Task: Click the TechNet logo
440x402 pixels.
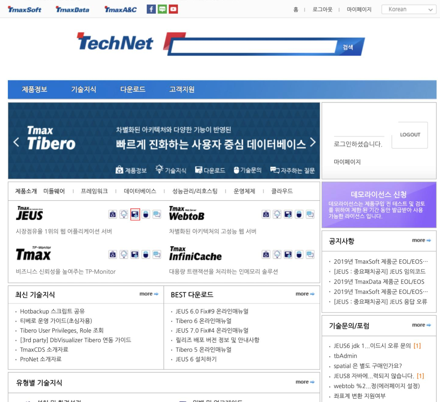Action: click(x=115, y=42)
